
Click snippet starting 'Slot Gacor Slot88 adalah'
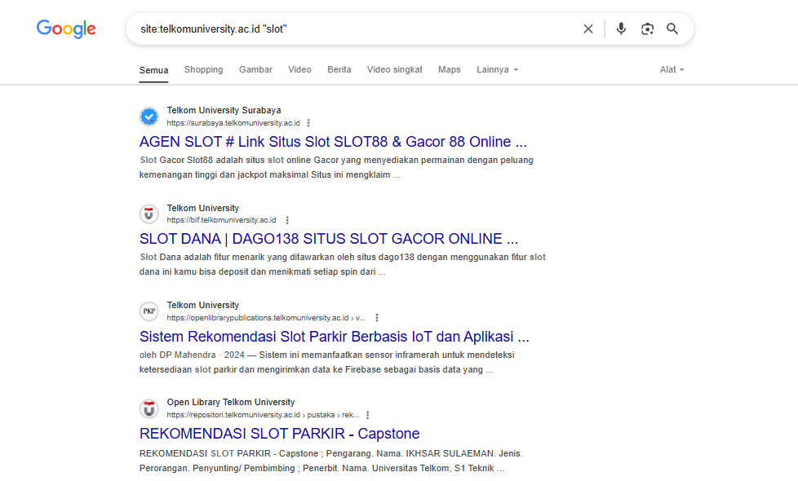click(336, 167)
